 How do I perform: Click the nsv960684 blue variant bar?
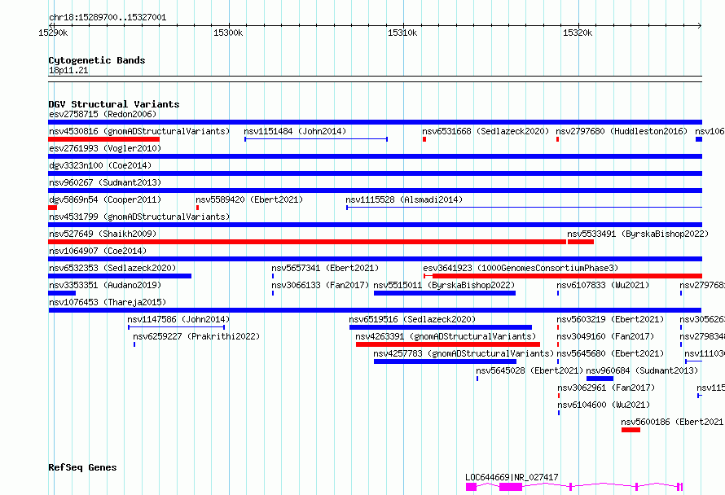click(x=600, y=379)
